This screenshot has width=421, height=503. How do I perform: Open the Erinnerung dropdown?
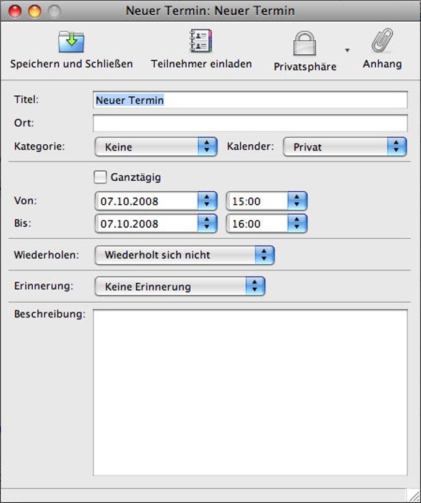click(180, 286)
